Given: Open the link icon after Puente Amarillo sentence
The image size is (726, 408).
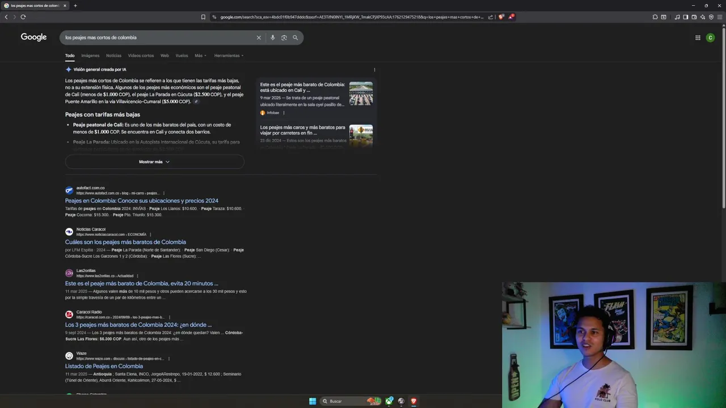Looking at the screenshot, I should [196, 101].
